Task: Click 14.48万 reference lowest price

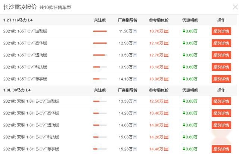Action: [156, 149]
